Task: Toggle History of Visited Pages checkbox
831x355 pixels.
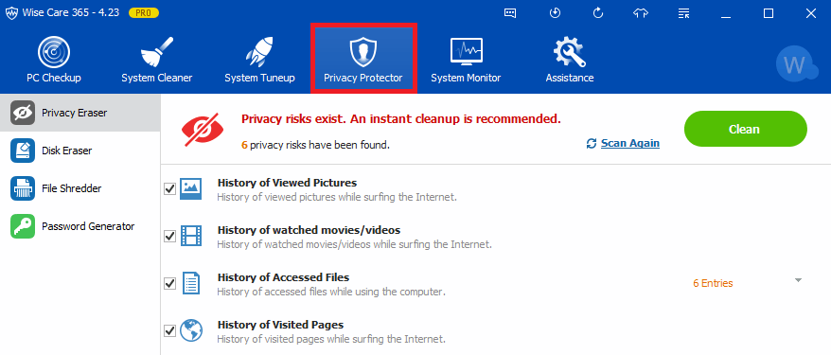Action: click(169, 330)
